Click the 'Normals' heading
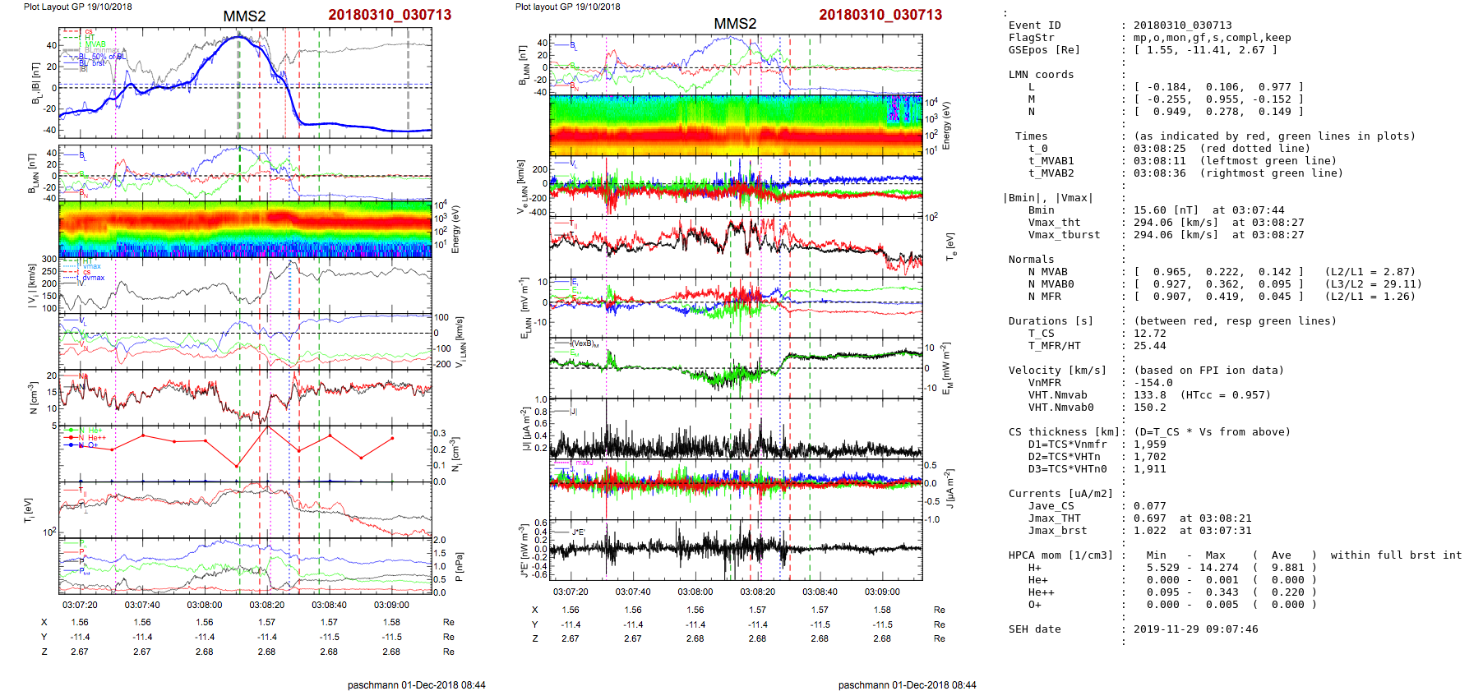 tap(1032, 260)
